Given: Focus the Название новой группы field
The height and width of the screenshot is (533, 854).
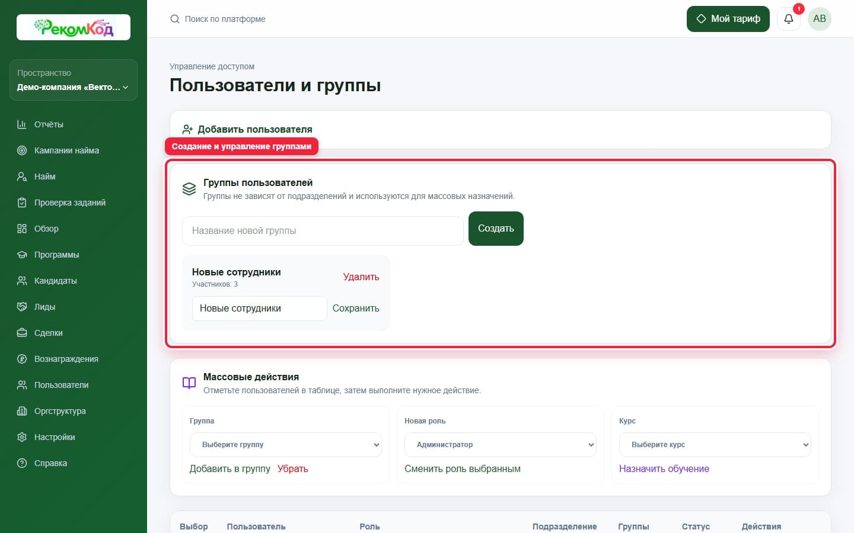Looking at the screenshot, I should click(x=323, y=231).
